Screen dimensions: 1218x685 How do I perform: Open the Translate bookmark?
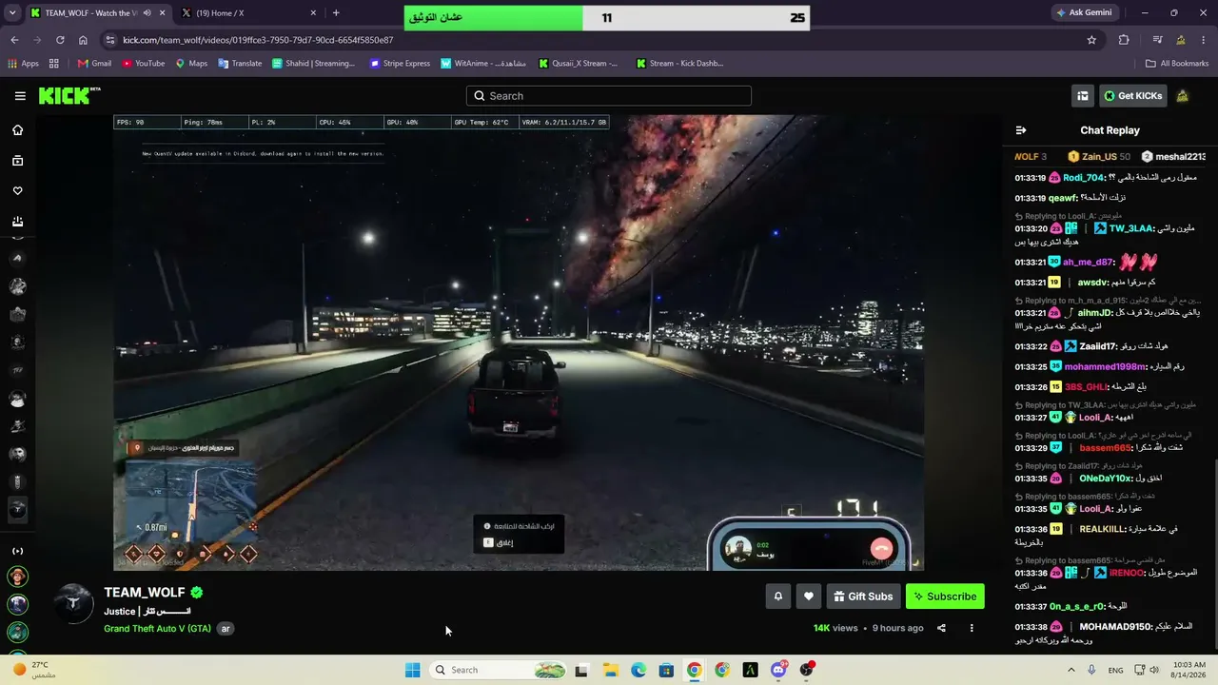(240, 64)
